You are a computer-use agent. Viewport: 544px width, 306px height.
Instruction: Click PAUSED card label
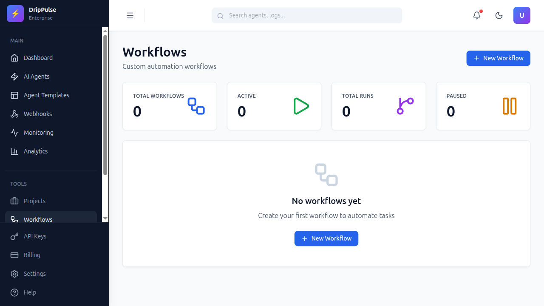(x=456, y=96)
